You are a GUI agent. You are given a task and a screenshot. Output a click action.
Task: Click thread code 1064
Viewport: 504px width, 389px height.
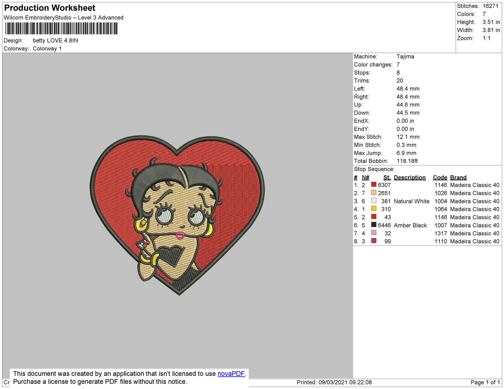[441, 209]
